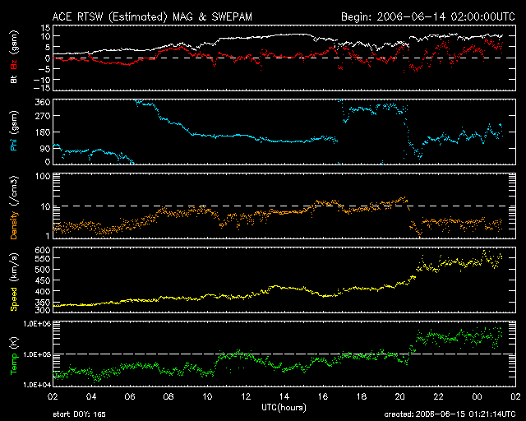526x421 pixels.
Task: Click the '22' hour label on the time axis
Action: pyautogui.click(x=438, y=397)
